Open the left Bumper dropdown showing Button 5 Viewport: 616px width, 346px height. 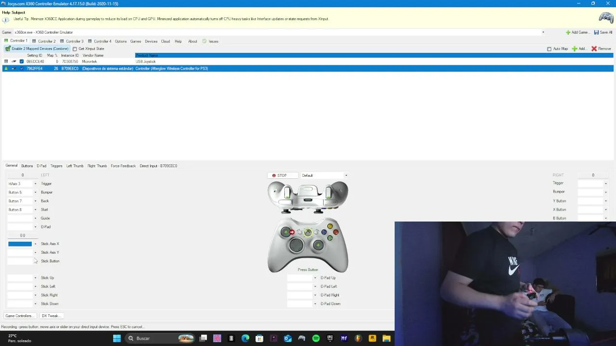pyautogui.click(x=35, y=192)
